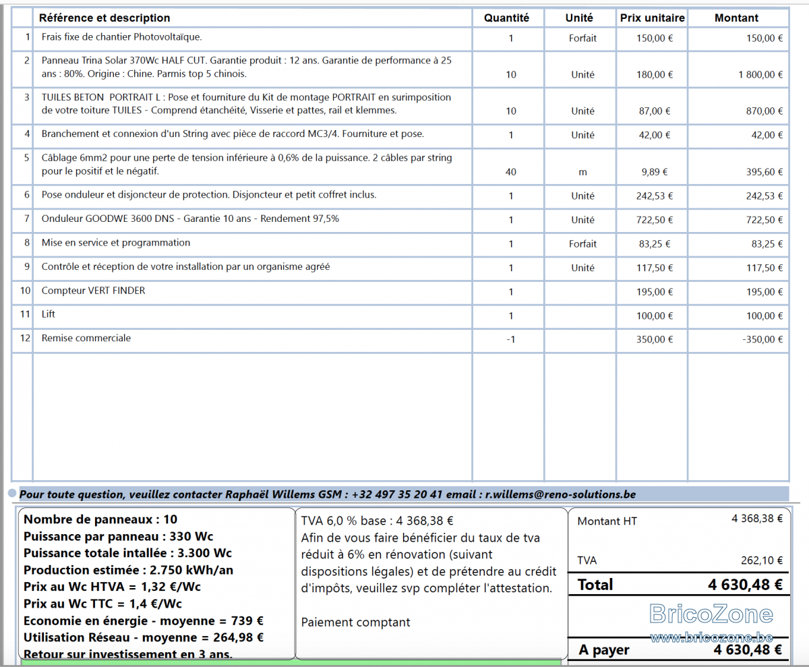809x667 pixels.
Task: Click the 'Montant HT' label
Action: pyautogui.click(x=607, y=521)
